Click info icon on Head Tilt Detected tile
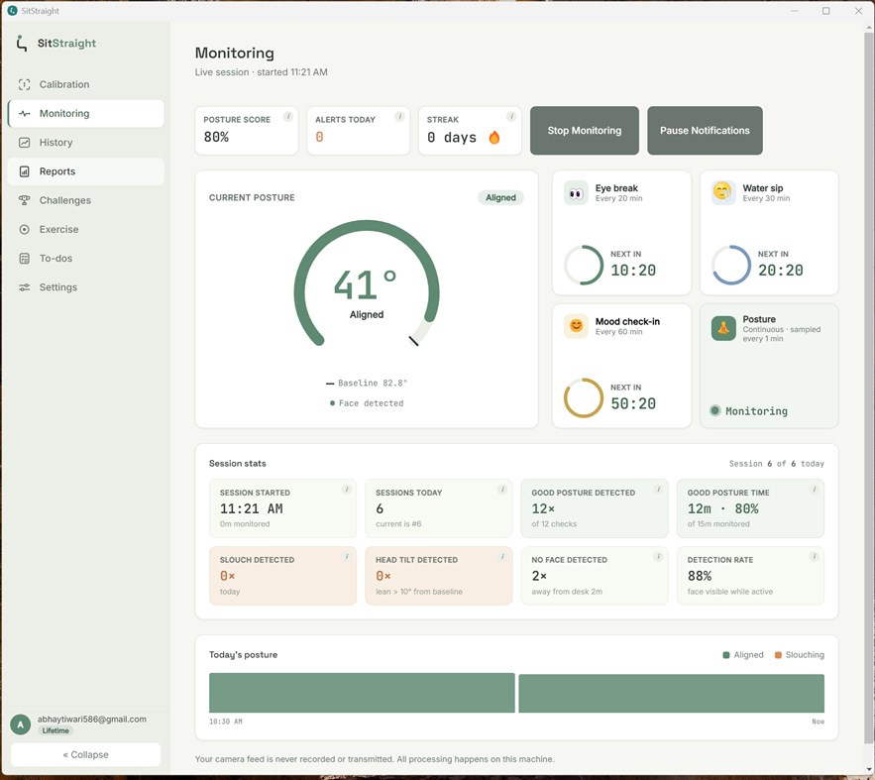 tap(502, 556)
